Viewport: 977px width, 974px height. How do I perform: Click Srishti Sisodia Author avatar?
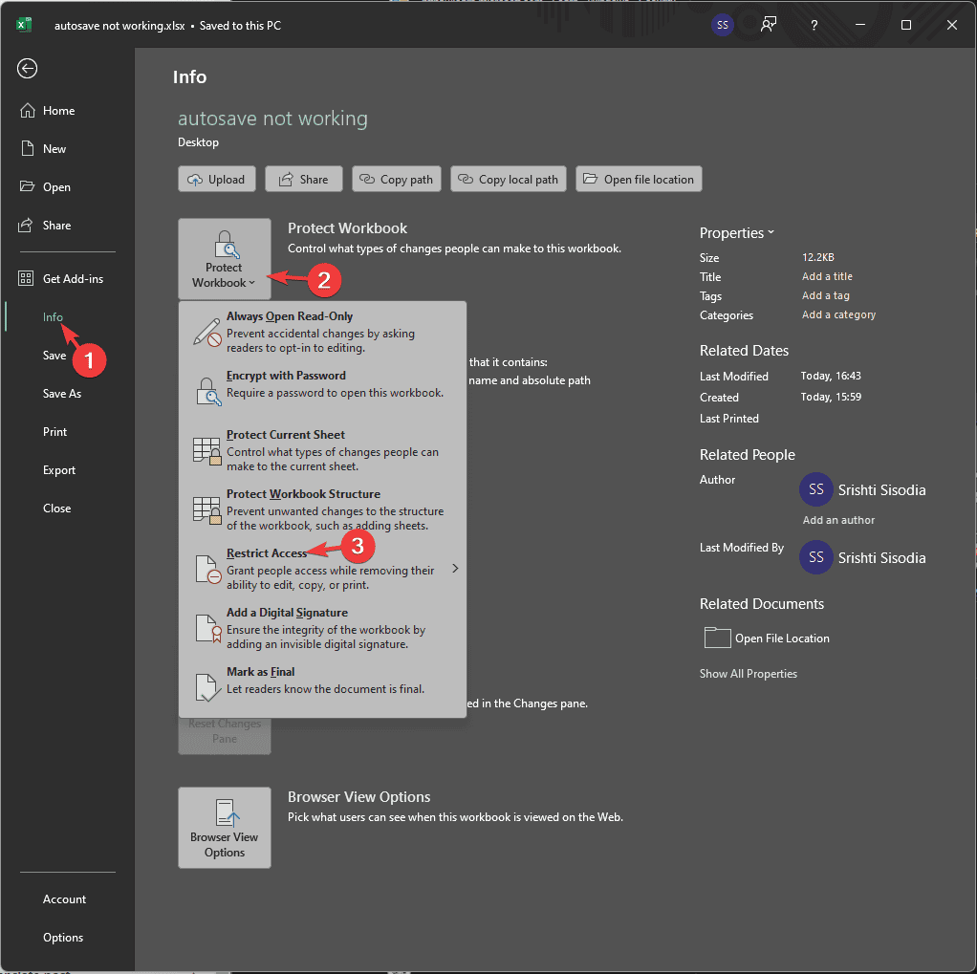pyautogui.click(x=815, y=489)
